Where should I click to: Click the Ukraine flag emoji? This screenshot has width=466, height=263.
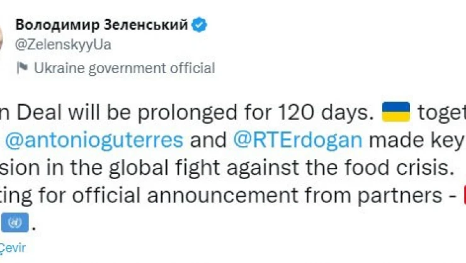tap(397, 114)
